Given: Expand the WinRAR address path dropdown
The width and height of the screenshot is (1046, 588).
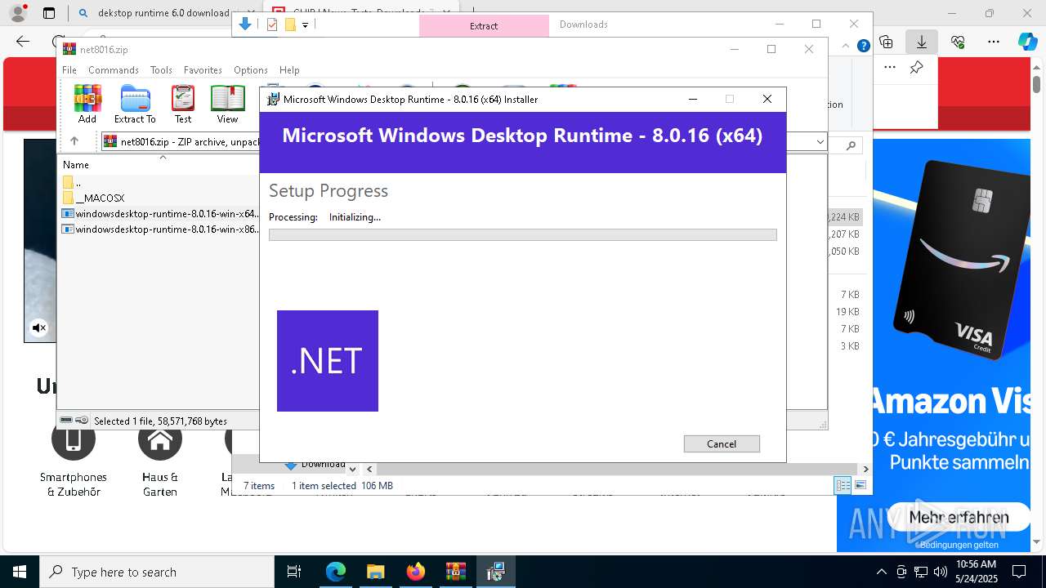Looking at the screenshot, I should tap(820, 142).
